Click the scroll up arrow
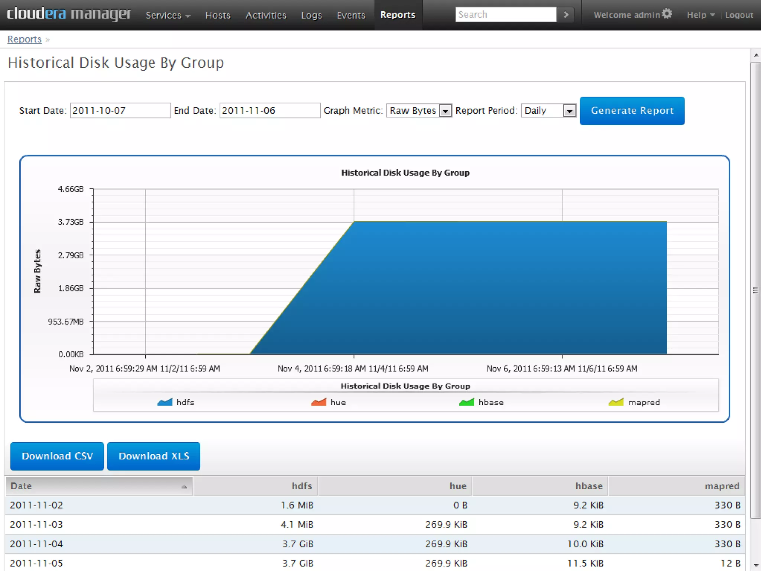This screenshot has width=761, height=571. (756, 55)
